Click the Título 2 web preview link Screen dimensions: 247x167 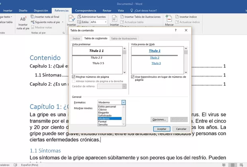[x=155, y=58]
